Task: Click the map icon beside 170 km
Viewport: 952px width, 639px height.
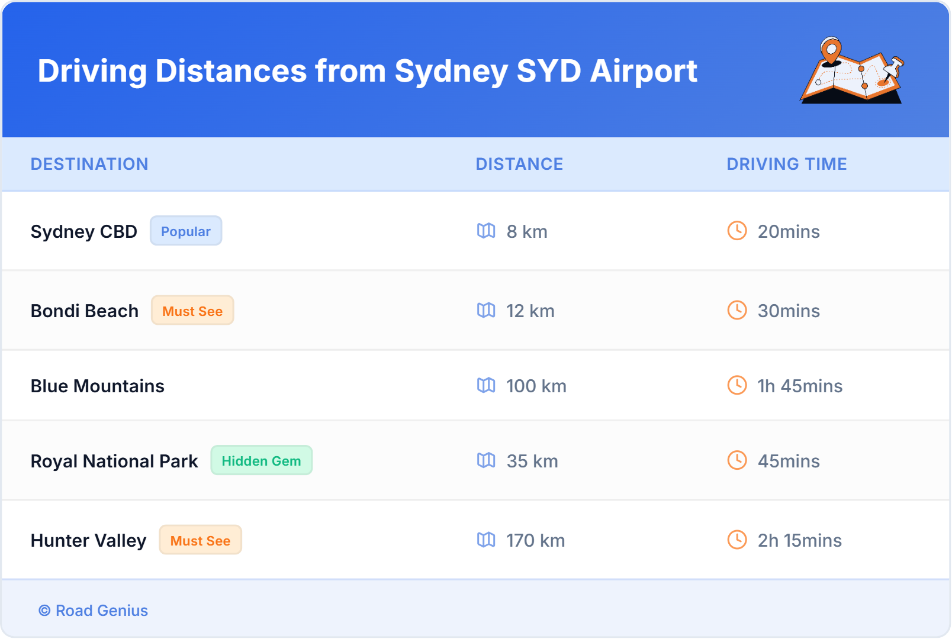Action: point(486,540)
